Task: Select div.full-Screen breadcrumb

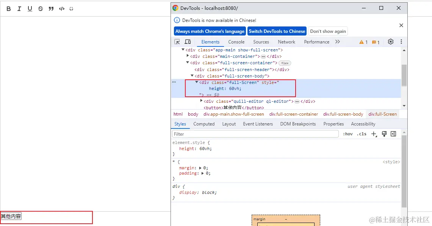Action: (383, 114)
